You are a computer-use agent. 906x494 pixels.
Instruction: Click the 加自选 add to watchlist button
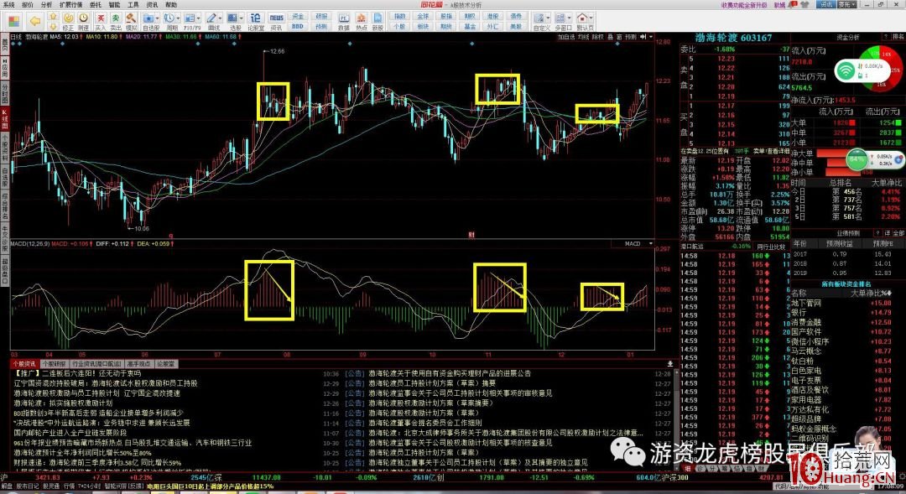tap(566, 37)
